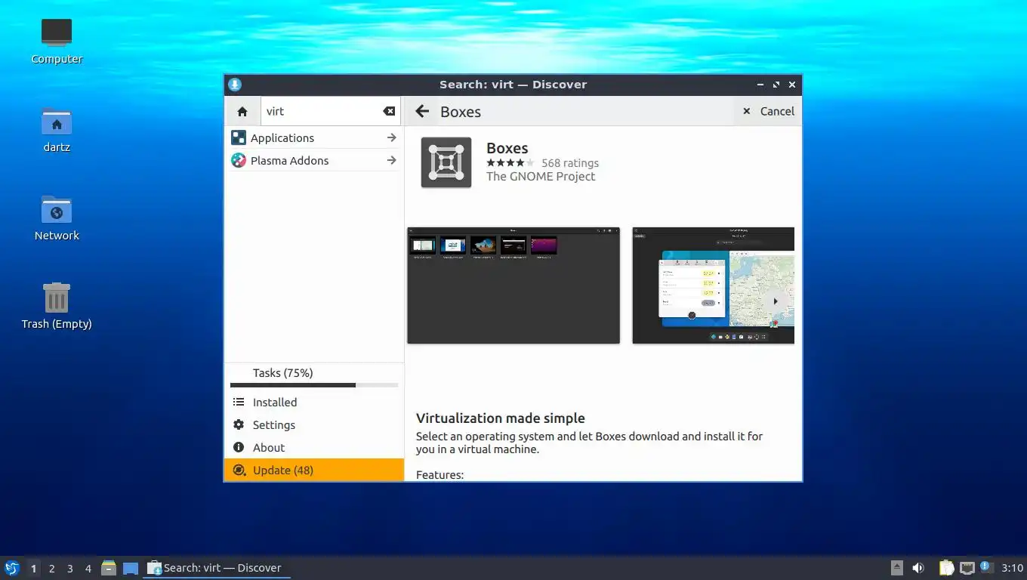1027x580 pixels.
Task: Switch to workspace 3
Action: point(69,569)
